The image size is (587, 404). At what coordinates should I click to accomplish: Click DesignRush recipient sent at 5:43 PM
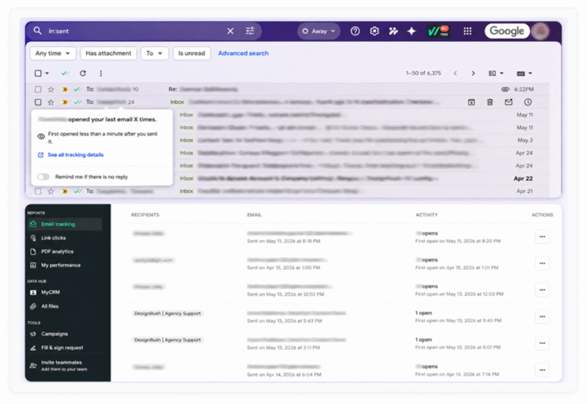pyautogui.click(x=167, y=314)
